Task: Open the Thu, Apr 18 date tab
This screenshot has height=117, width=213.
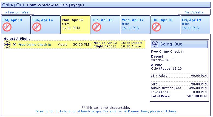Action: (x=165, y=25)
